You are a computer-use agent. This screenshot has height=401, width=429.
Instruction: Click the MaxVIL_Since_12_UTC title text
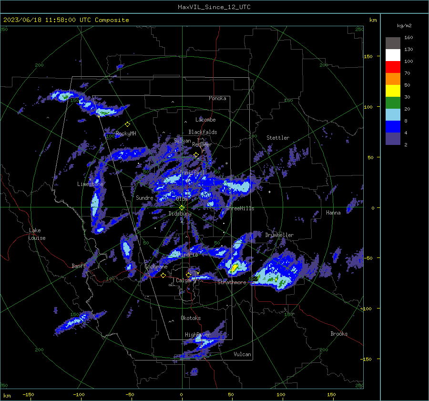click(x=214, y=7)
